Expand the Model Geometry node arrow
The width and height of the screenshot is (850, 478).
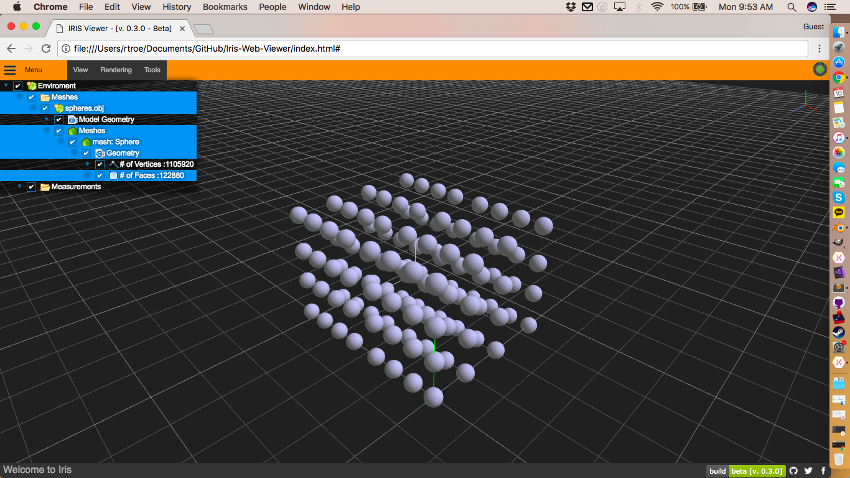[47, 119]
